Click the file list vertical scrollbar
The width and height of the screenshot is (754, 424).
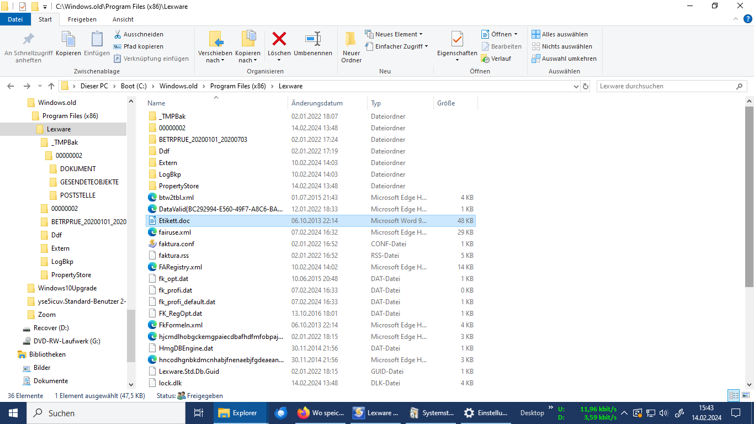[x=749, y=197]
